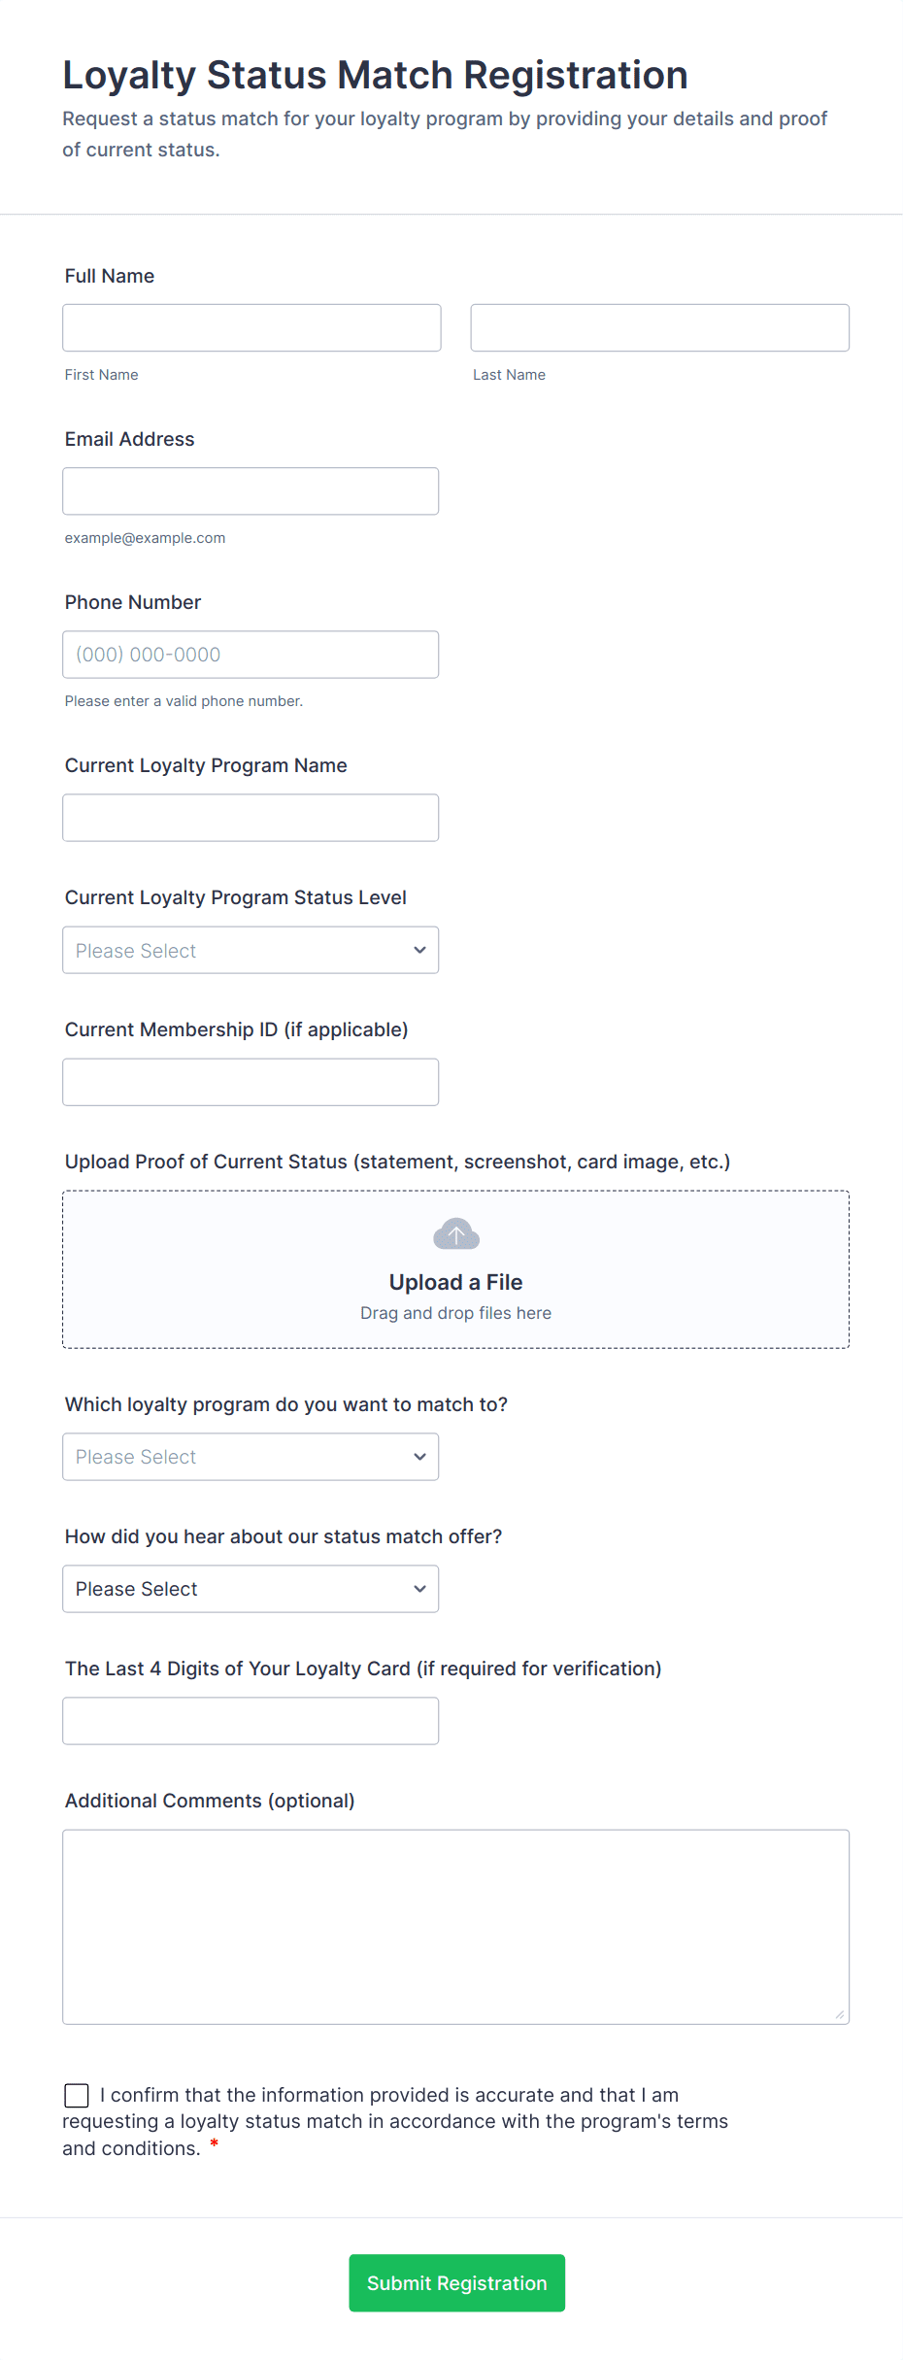Click the Upload a File text
This screenshot has height=2360, width=903.
point(455,1282)
